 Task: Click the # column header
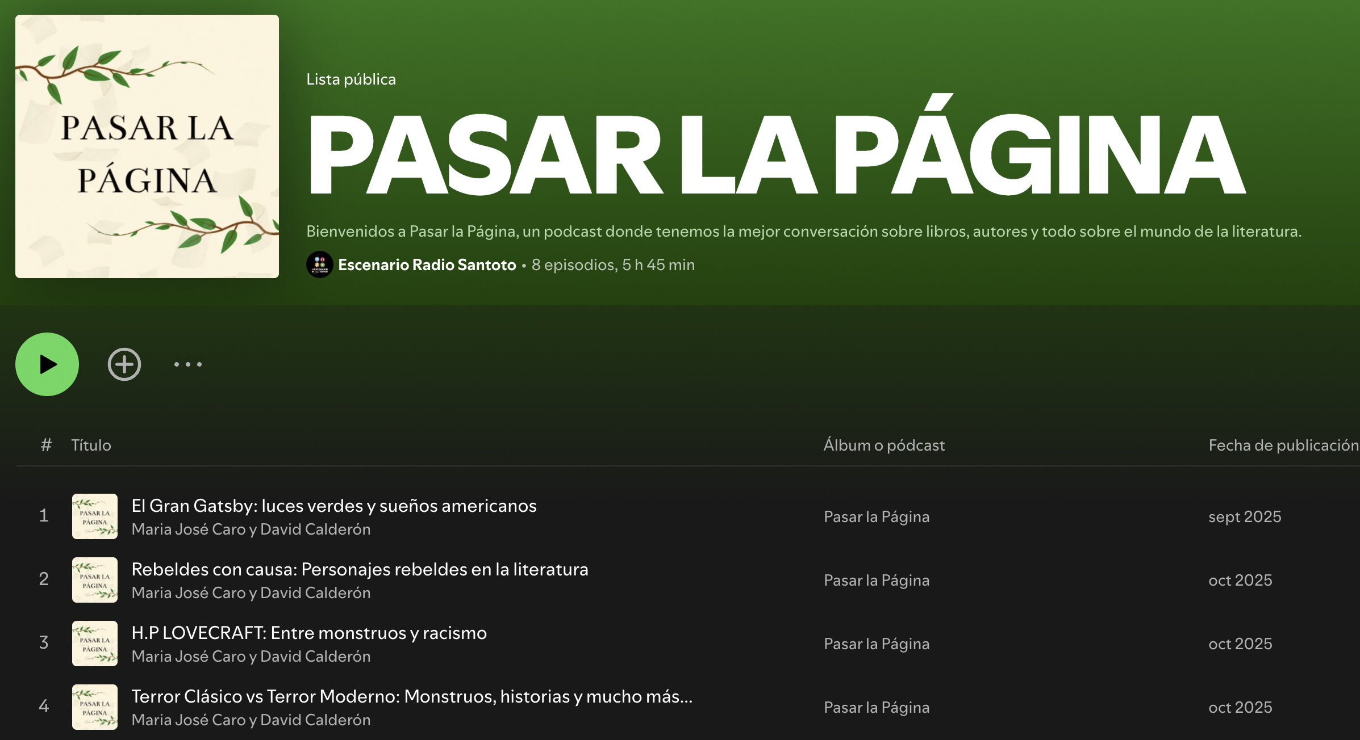click(46, 445)
